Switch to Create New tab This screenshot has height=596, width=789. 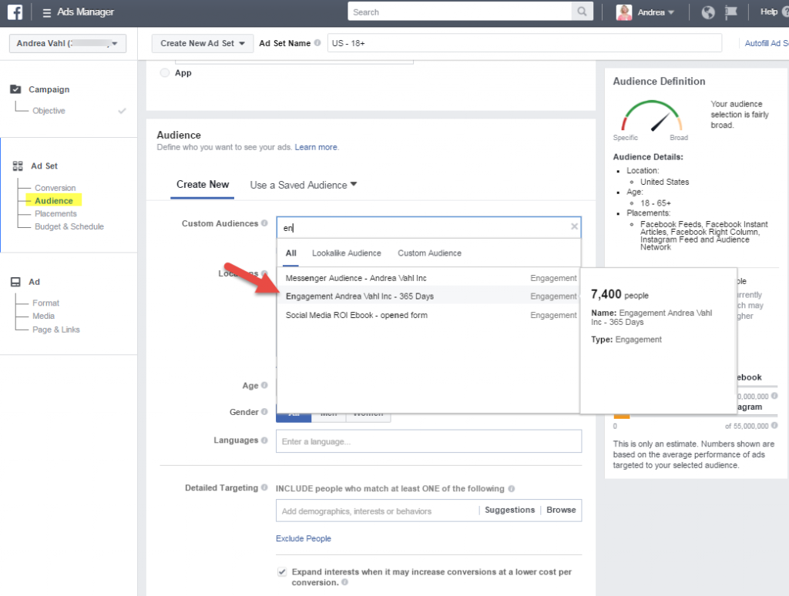[x=203, y=184]
